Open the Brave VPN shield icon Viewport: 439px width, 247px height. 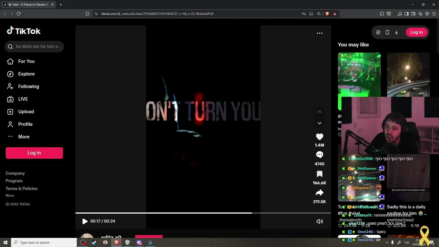coord(427,14)
